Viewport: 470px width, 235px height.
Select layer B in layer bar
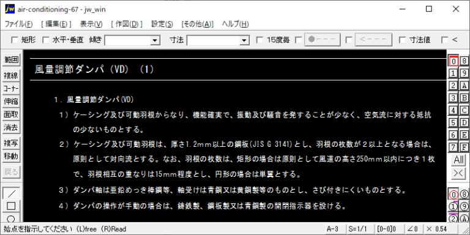pos(464,98)
